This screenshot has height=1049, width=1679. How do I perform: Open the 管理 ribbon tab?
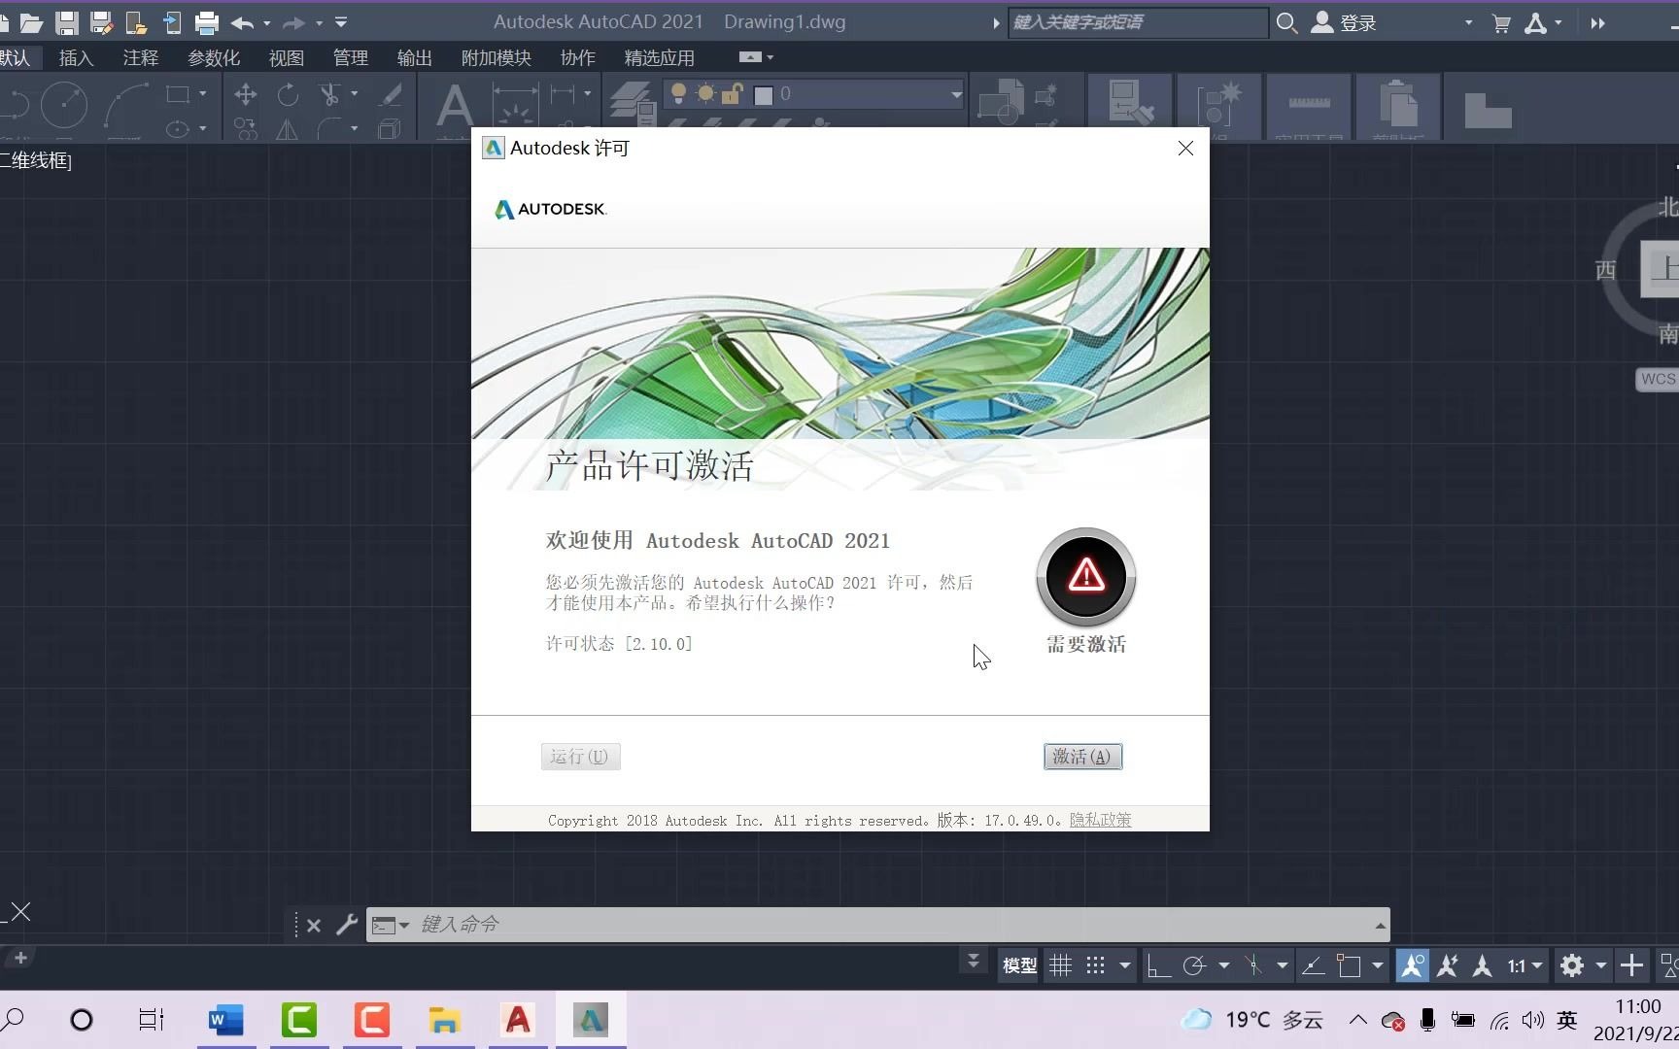(351, 58)
